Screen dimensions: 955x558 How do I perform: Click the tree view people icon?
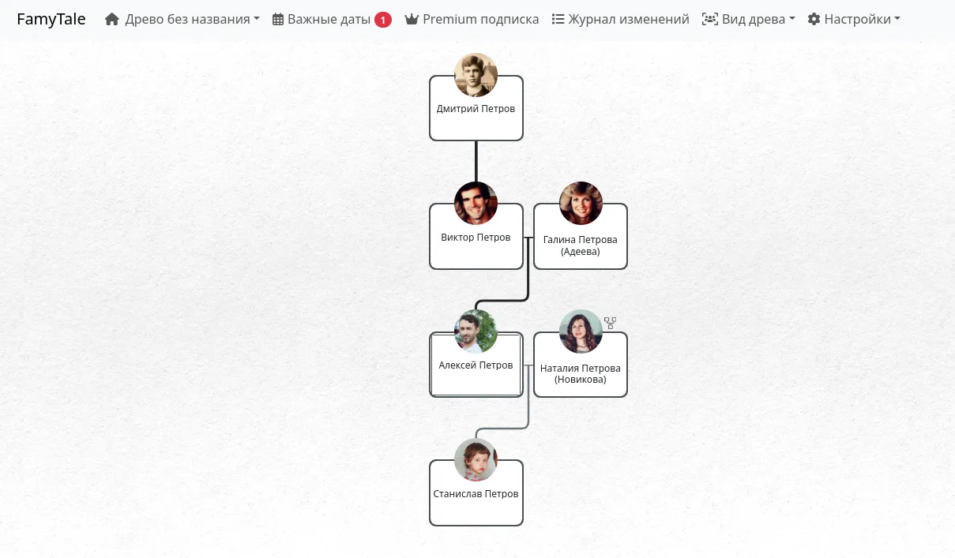(x=710, y=19)
